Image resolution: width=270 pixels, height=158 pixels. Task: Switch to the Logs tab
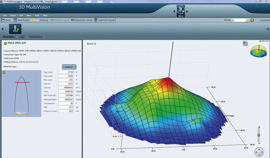pos(22,37)
